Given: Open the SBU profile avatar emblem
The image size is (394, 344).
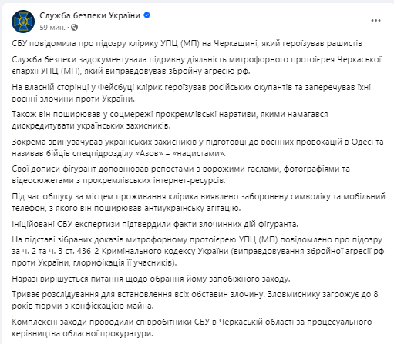Looking at the screenshot, I should [x=23, y=22].
